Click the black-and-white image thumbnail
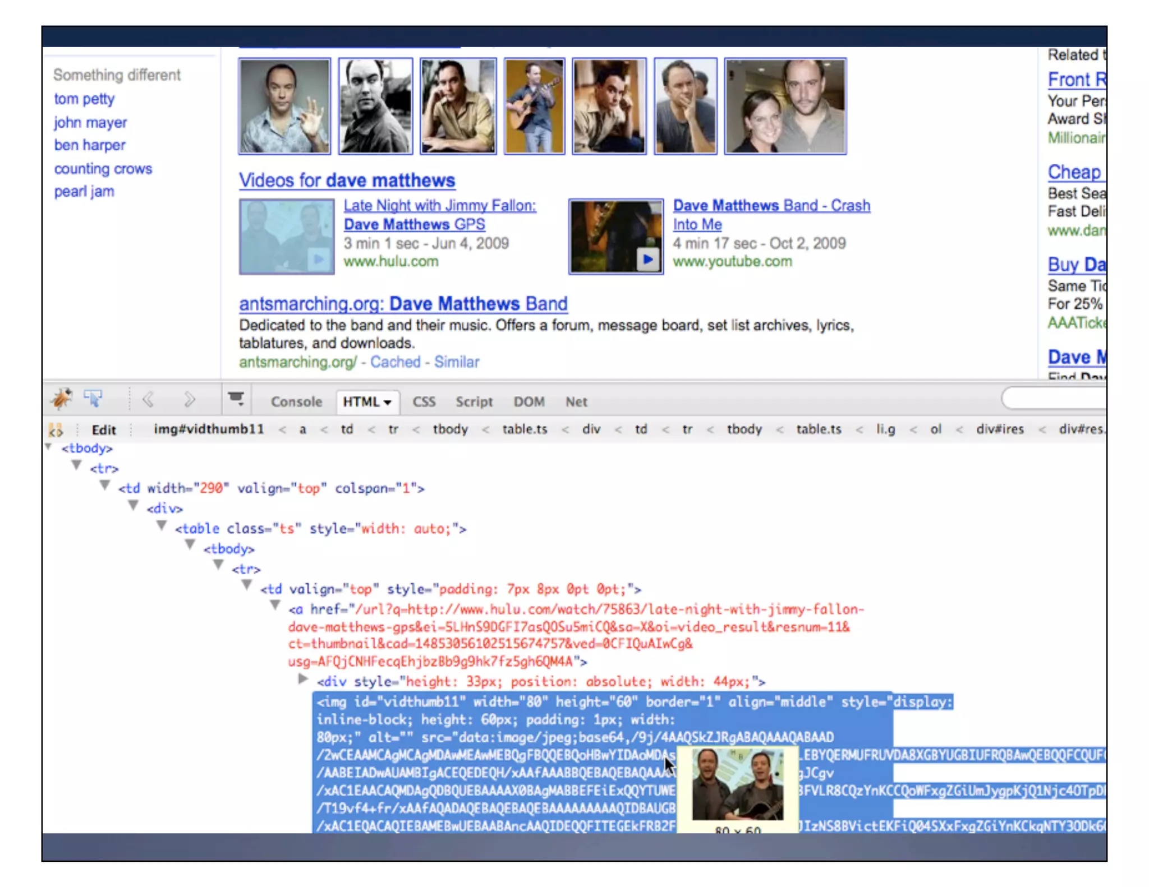This screenshot has width=1149, height=887. tap(376, 106)
